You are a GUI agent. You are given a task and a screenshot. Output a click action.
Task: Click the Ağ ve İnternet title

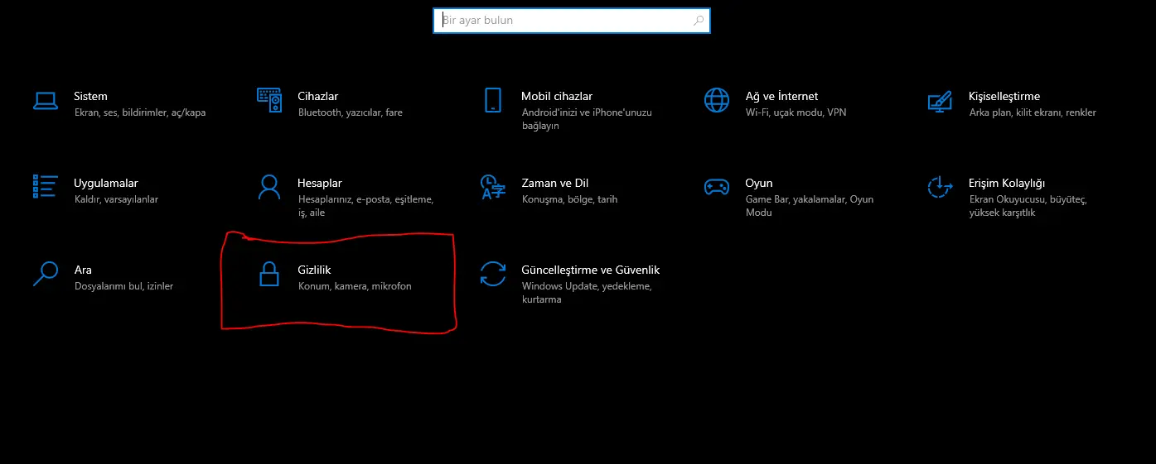coord(781,96)
